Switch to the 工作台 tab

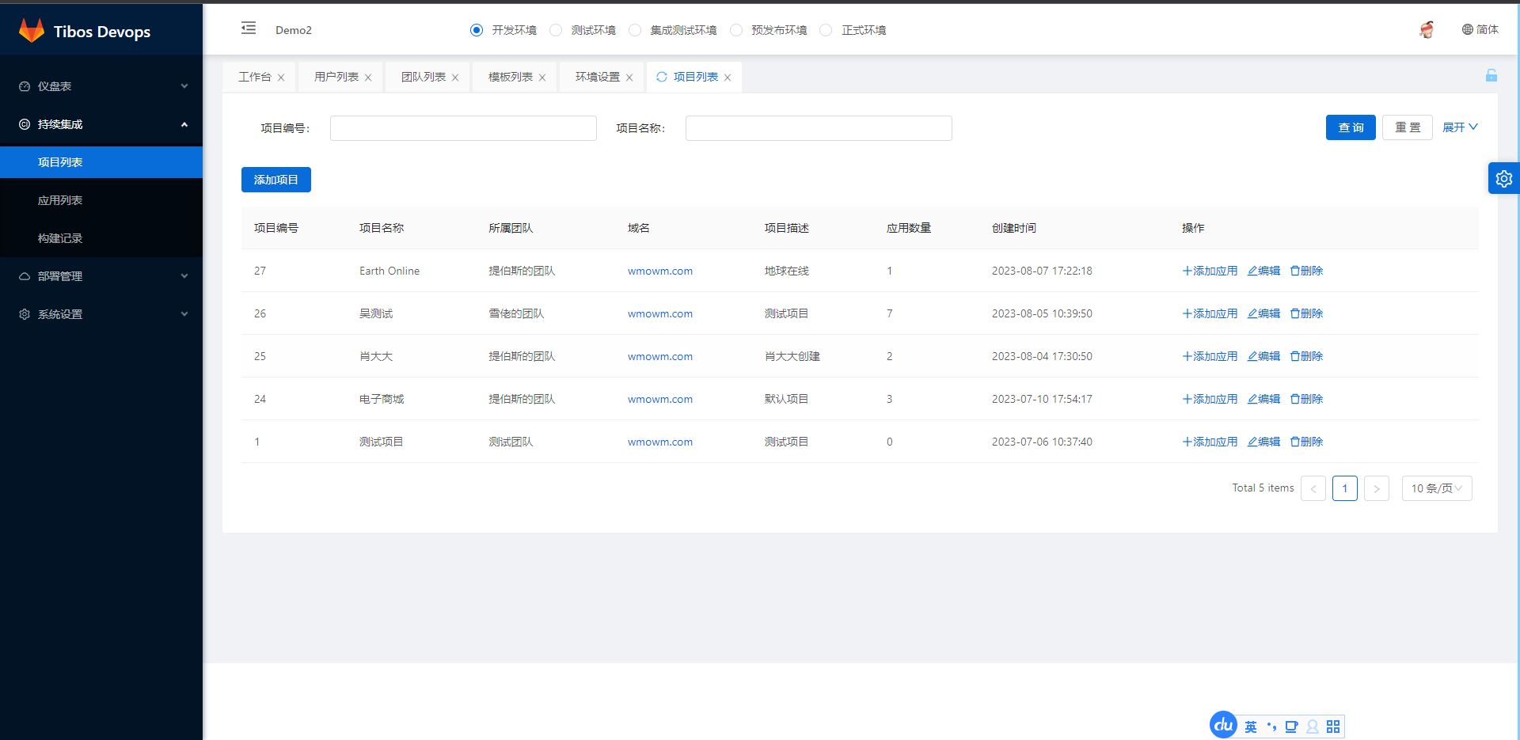[255, 77]
